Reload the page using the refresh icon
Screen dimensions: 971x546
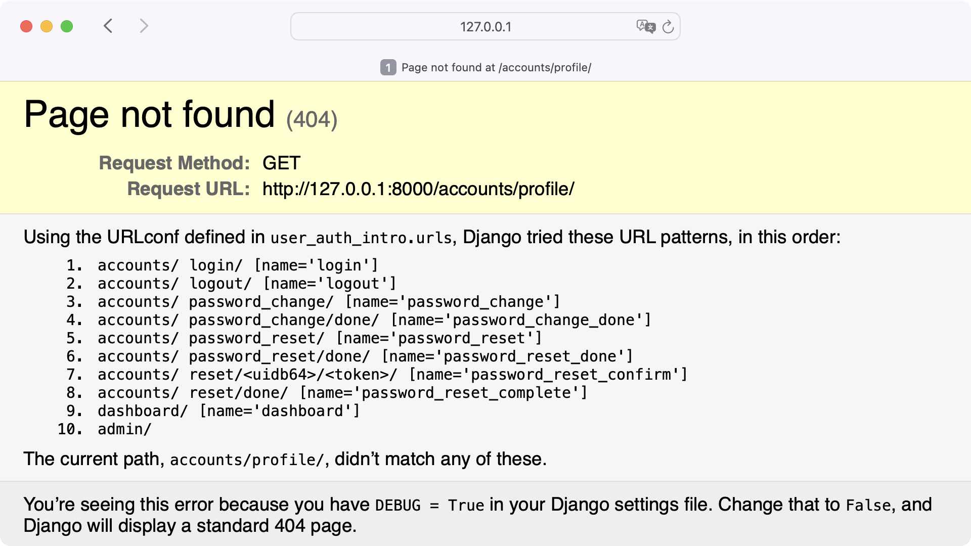point(669,27)
